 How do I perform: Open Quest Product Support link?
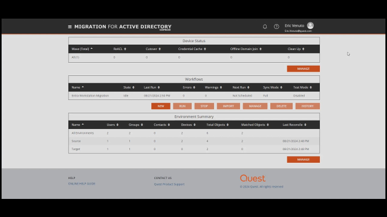169,184
